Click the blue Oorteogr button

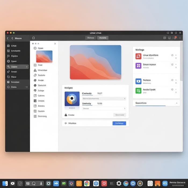click(119, 123)
